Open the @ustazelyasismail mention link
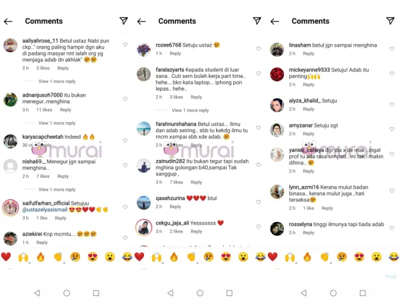 (x=45, y=210)
